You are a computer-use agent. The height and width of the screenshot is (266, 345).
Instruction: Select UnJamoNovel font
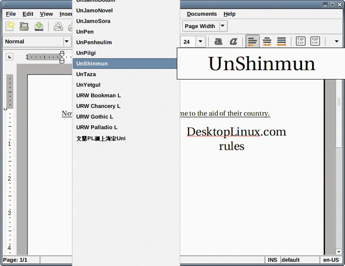[126, 11]
